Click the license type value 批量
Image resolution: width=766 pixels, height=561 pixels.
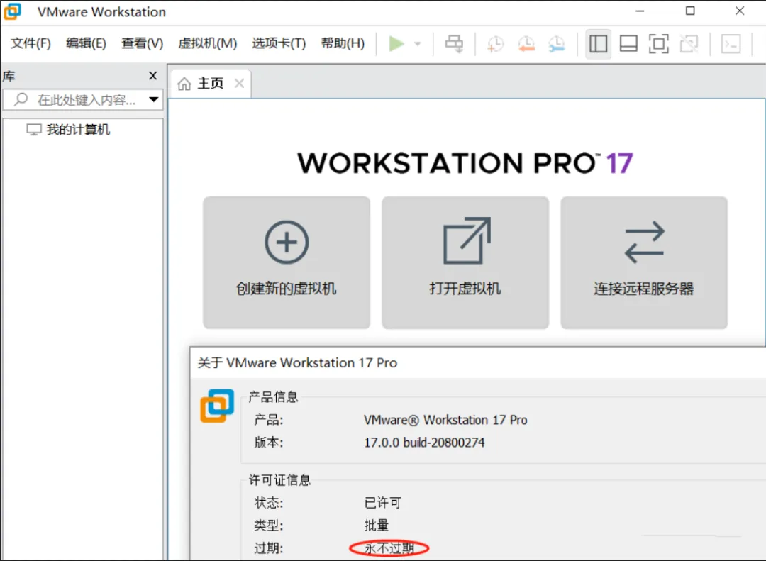coord(376,526)
